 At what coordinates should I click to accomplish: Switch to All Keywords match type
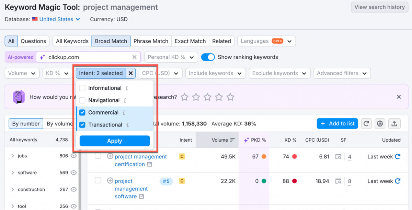coord(72,41)
